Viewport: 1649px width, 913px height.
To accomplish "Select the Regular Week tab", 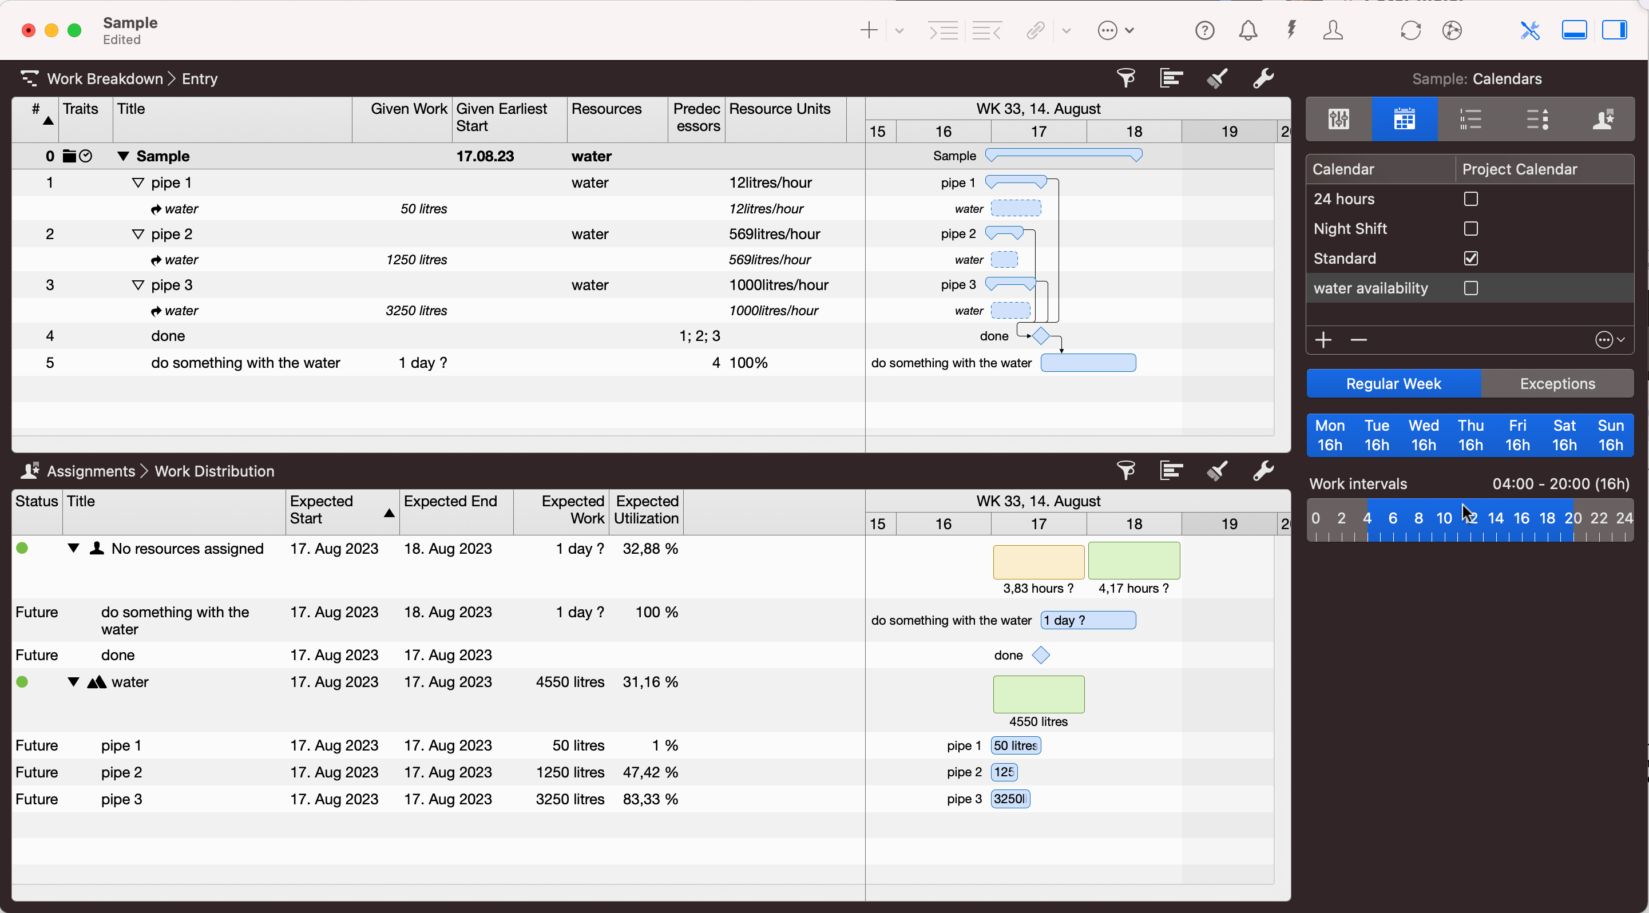I will click(1393, 383).
